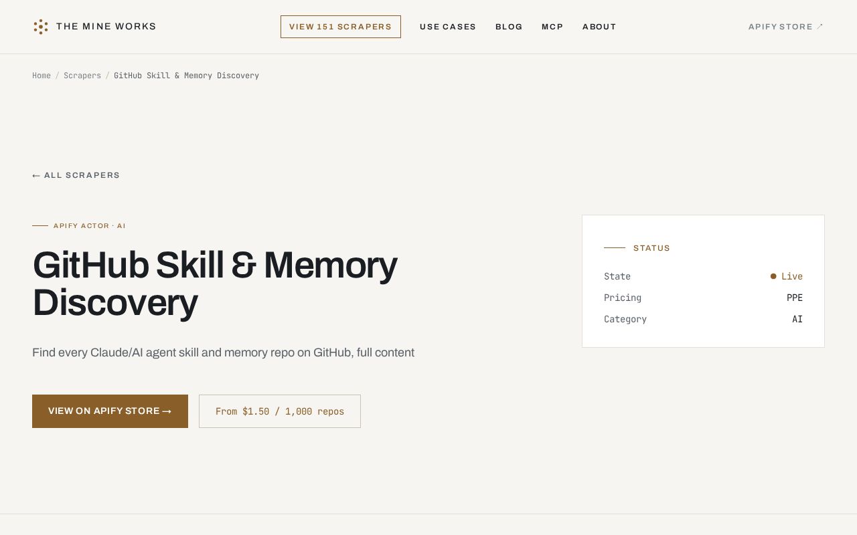Open the MCP nav item
The height and width of the screenshot is (535, 857).
(552, 27)
